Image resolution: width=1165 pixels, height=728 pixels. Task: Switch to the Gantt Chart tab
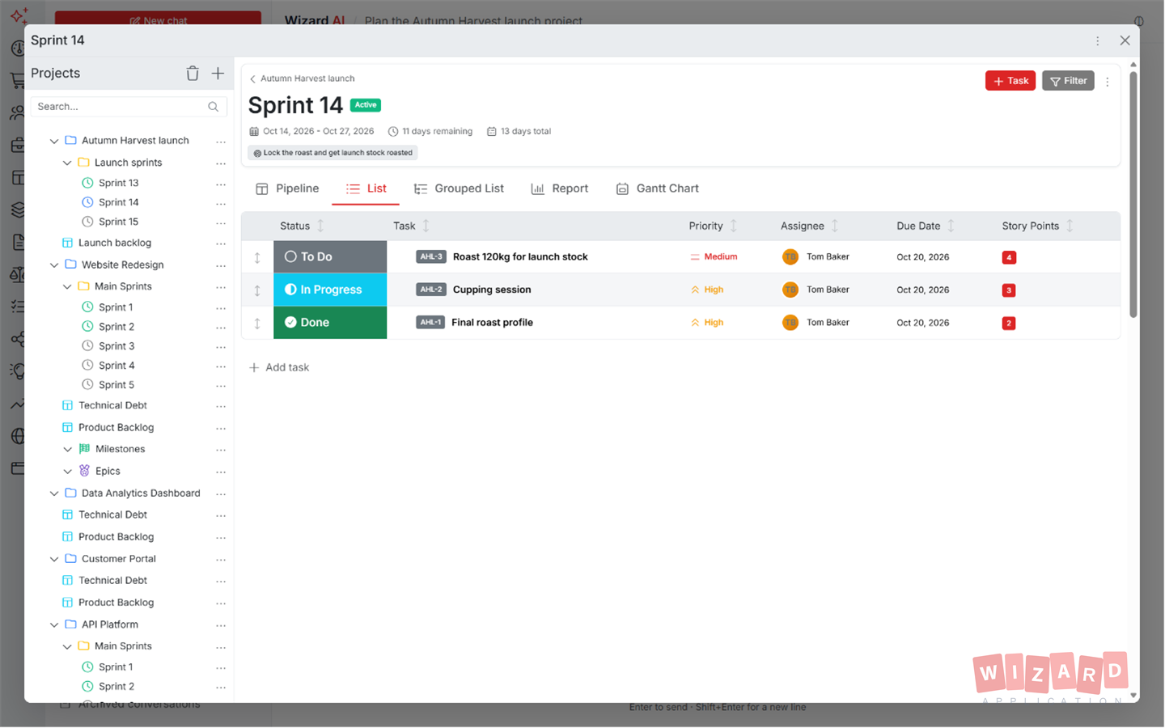point(657,189)
